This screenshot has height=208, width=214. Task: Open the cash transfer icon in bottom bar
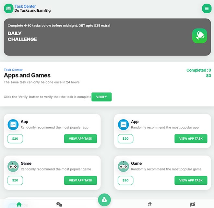pos(192,204)
